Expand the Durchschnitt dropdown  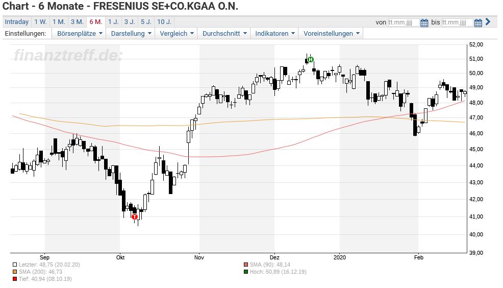(x=224, y=33)
